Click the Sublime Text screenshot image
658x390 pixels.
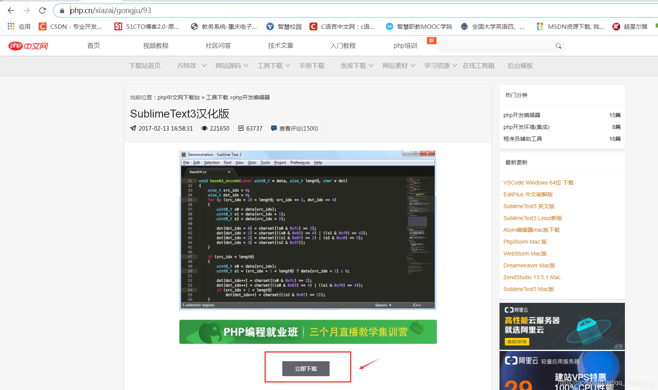(x=308, y=230)
